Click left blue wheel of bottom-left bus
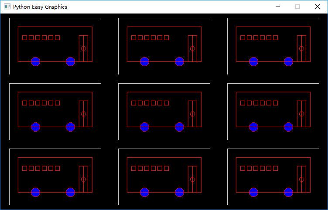This screenshot has height=210, width=328. pyautogui.click(x=36, y=192)
